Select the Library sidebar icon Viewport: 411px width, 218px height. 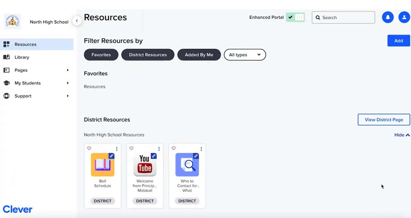click(6, 57)
